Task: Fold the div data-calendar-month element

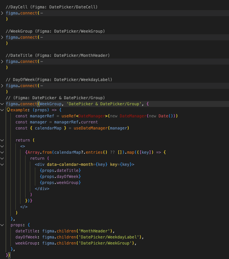Action: tap(3, 164)
